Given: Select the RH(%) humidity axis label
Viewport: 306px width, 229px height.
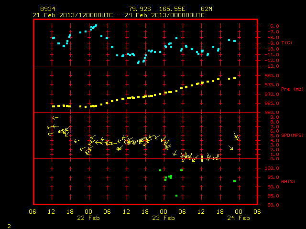Looking at the screenshot, I should pos(288,181).
